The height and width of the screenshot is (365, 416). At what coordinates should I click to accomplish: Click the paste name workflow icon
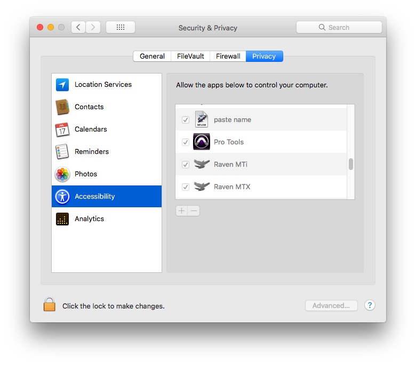[202, 119]
